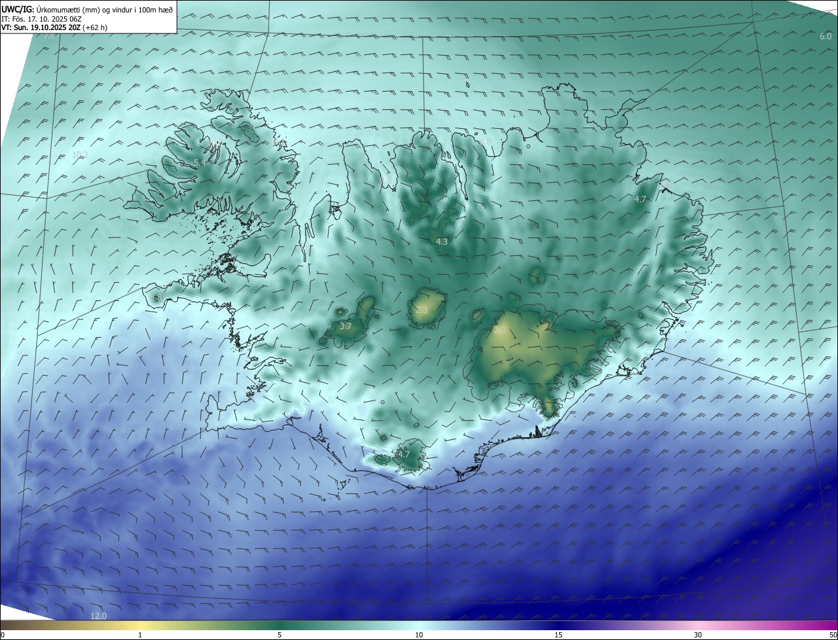Click the "6.0" value in the upper-right ocean area
838x640 pixels.
coord(826,37)
